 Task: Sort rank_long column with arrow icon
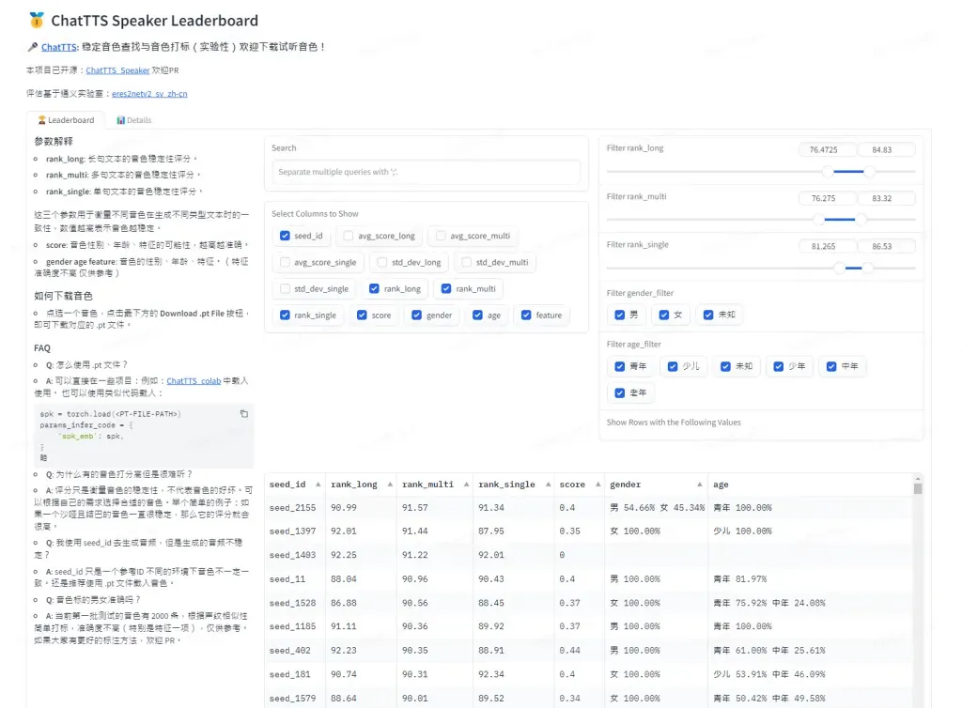pos(390,485)
